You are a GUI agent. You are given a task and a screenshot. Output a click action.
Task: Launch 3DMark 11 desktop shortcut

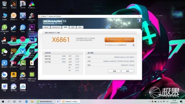[x=14, y=16]
